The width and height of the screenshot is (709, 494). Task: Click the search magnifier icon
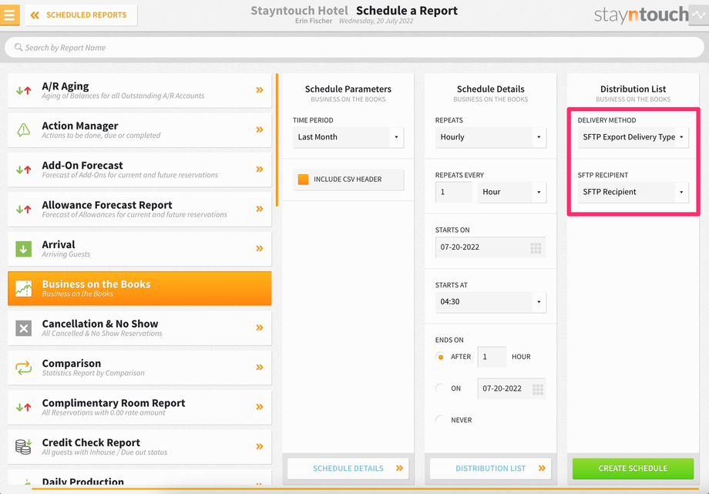click(18, 47)
